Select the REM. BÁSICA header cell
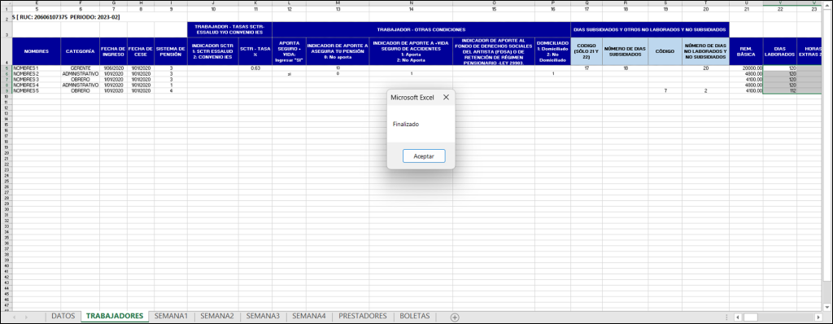 click(747, 51)
